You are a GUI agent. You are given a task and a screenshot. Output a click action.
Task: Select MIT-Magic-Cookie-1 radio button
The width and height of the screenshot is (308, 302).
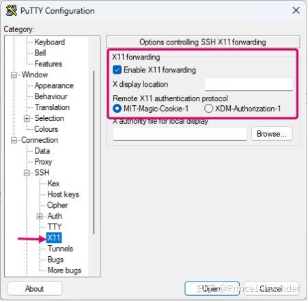pyautogui.click(x=117, y=109)
